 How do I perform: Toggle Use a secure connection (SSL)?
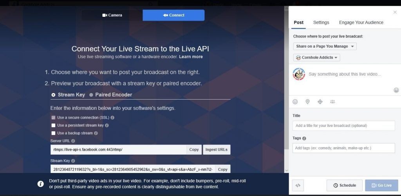tap(53, 118)
